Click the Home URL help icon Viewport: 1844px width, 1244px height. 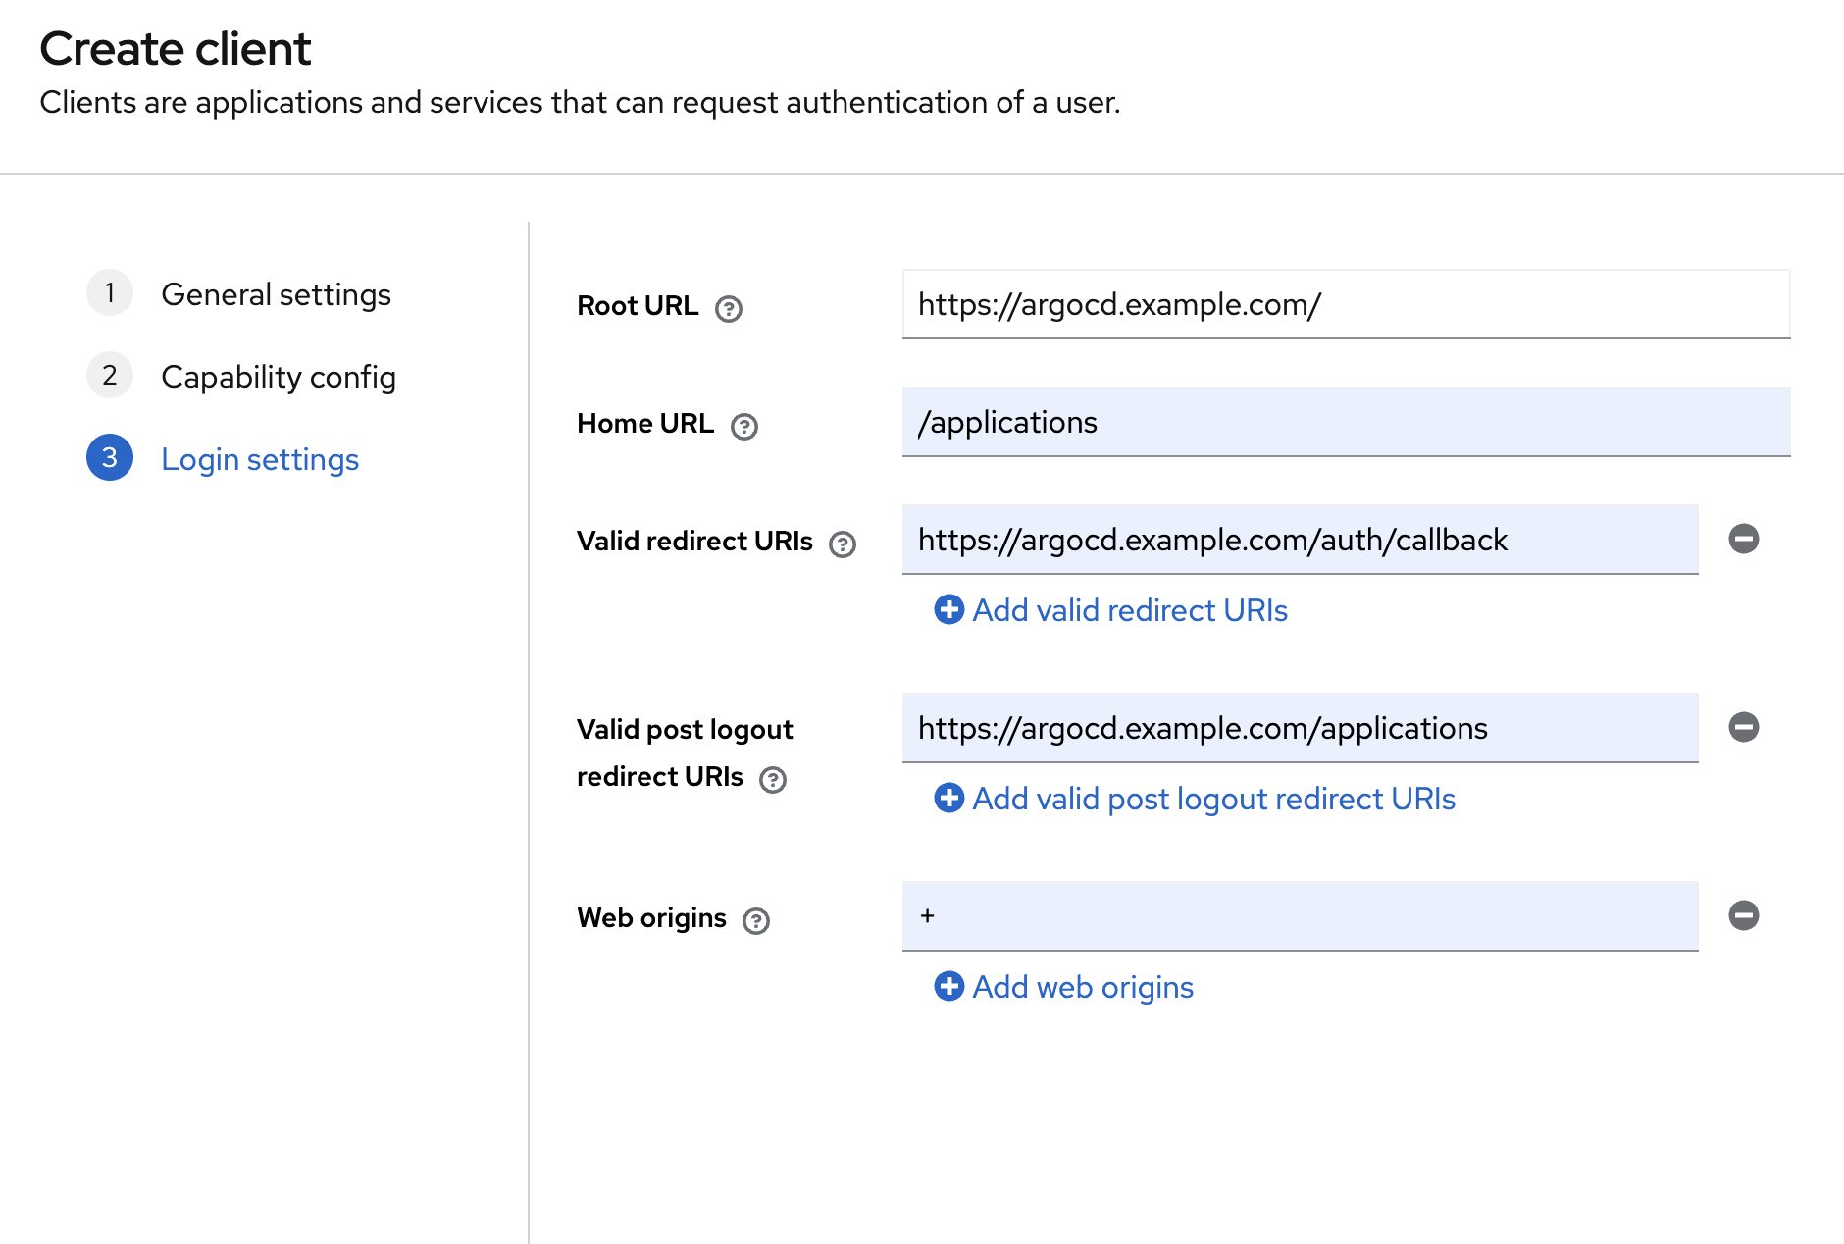click(744, 427)
